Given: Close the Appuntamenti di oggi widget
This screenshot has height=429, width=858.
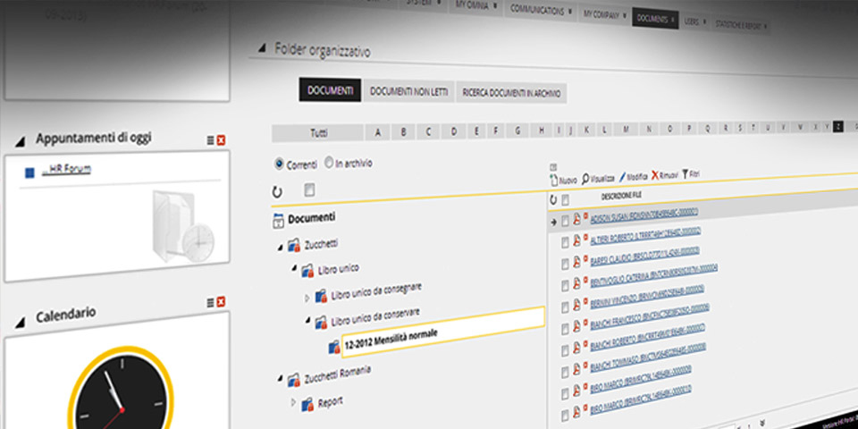Looking at the screenshot, I should point(221,140).
